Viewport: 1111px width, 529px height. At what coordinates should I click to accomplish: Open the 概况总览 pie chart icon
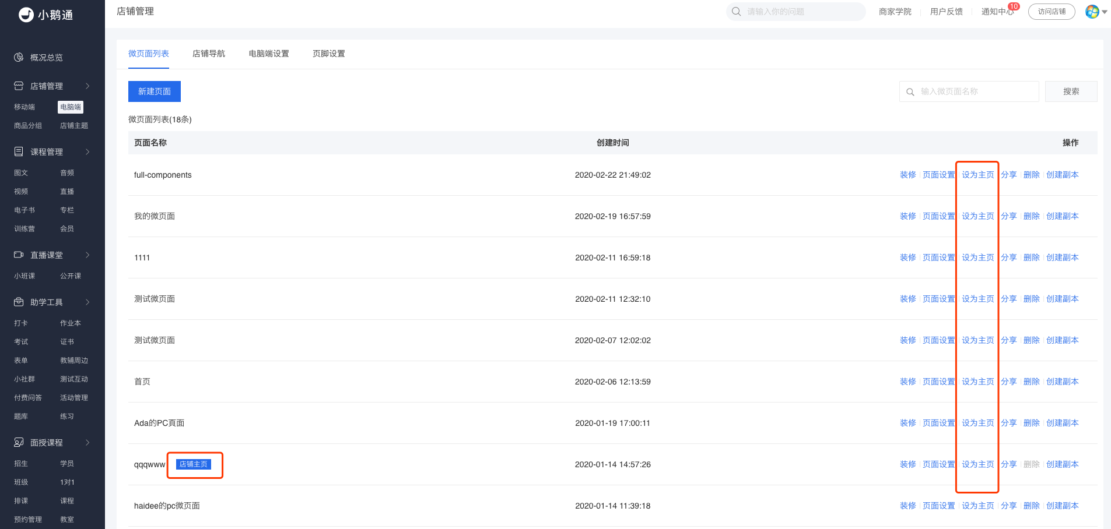coord(19,57)
